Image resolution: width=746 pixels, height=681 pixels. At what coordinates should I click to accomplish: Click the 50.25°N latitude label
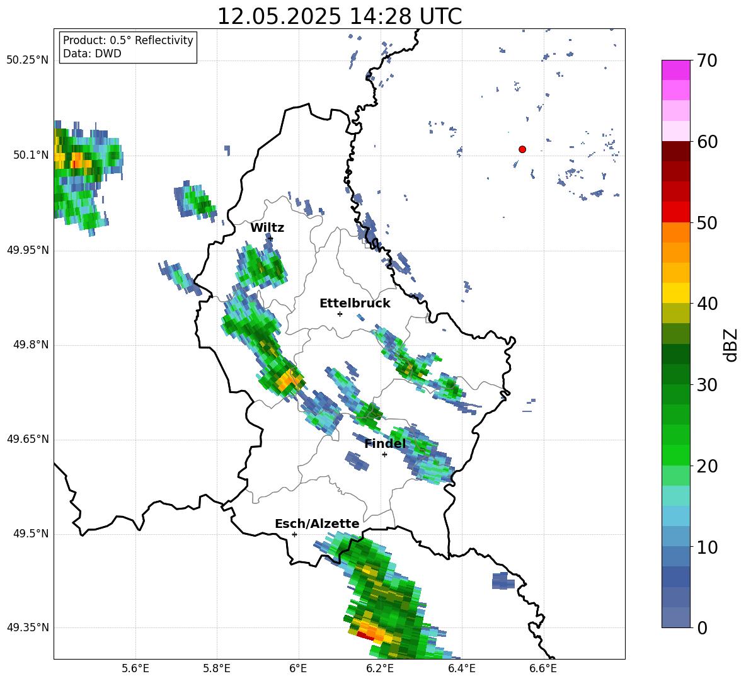28,60
